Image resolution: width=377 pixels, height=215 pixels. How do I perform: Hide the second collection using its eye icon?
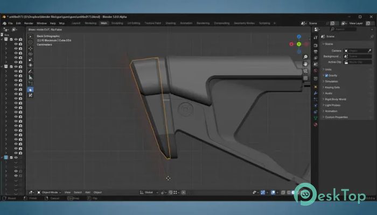click(16, 67)
